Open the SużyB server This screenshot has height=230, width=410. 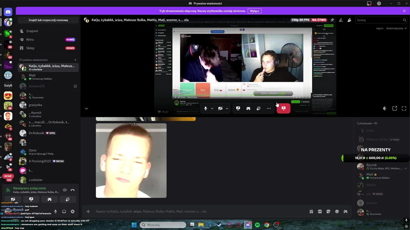(x=8, y=85)
